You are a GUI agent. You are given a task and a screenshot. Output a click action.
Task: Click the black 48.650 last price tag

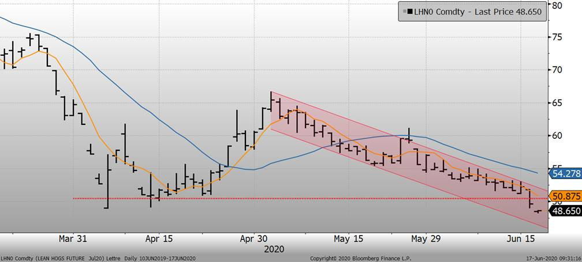pos(563,211)
